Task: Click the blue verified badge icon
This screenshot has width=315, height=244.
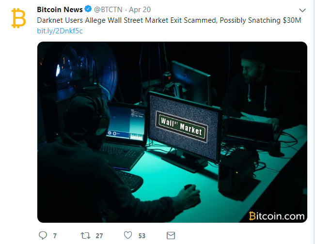Action: point(88,9)
